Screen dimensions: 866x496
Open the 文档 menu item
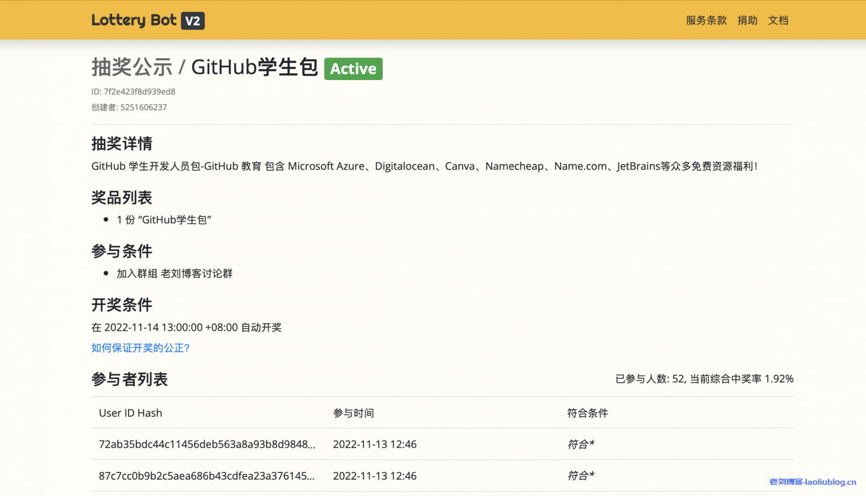[x=778, y=20]
